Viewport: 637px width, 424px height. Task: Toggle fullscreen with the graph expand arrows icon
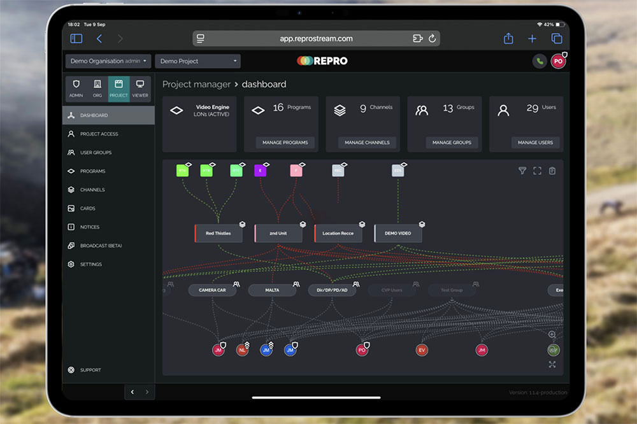(x=552, y=364)
